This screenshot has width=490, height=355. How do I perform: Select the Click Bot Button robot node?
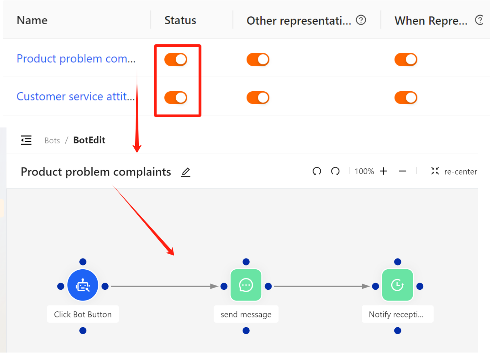point(83,285)
